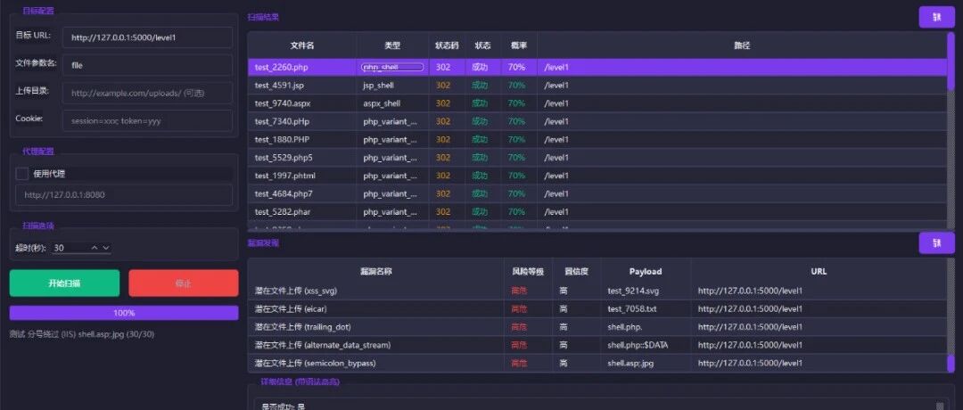Sort results by the 概率 column header

pos(519,45)
